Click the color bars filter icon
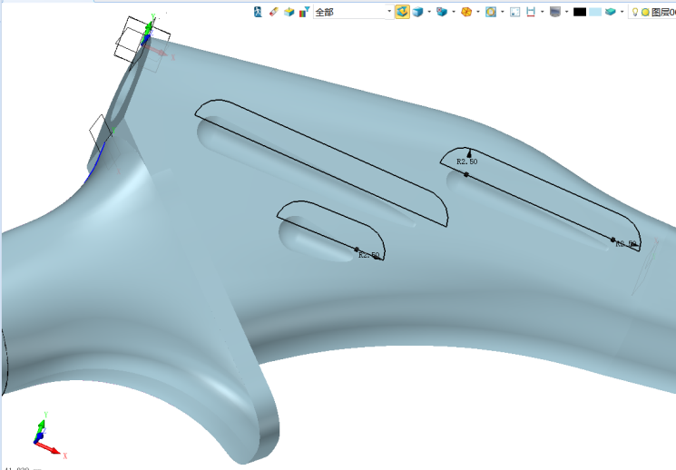The height and width of the screenshot is (470, 676). coord(304,12)
